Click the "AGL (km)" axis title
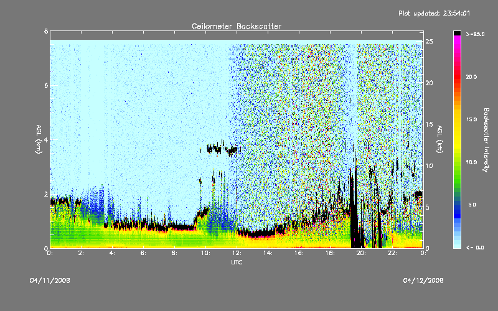This screenshot has height=311, width=498. tap(39, 139)
